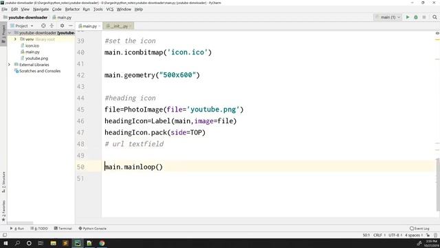Screen dimensions: 440x248
Task: Open the Terminal tool window
Action: click(x=63, y=229)
